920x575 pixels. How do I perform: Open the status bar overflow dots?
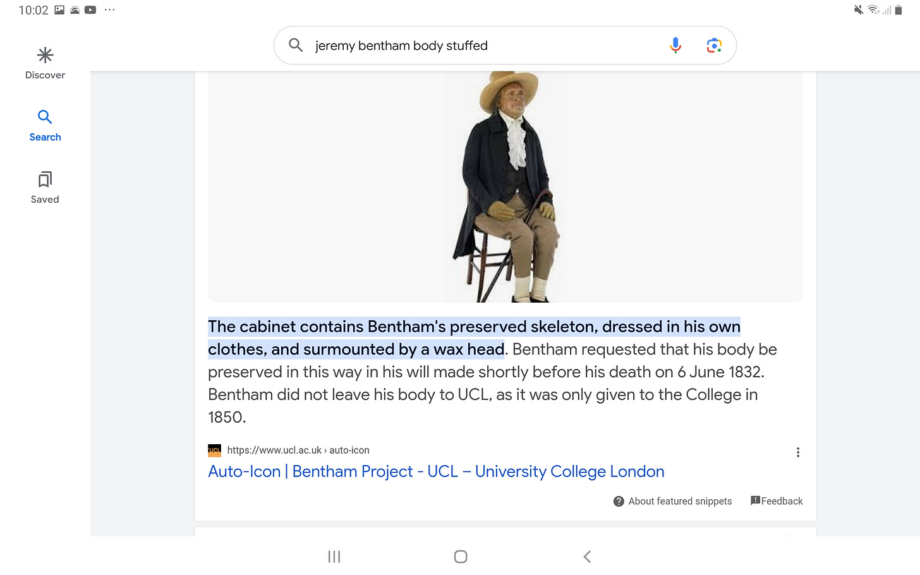click(110, 10)
